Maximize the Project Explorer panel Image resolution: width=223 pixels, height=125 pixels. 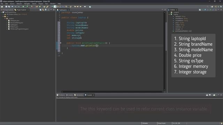coord(54,10)
